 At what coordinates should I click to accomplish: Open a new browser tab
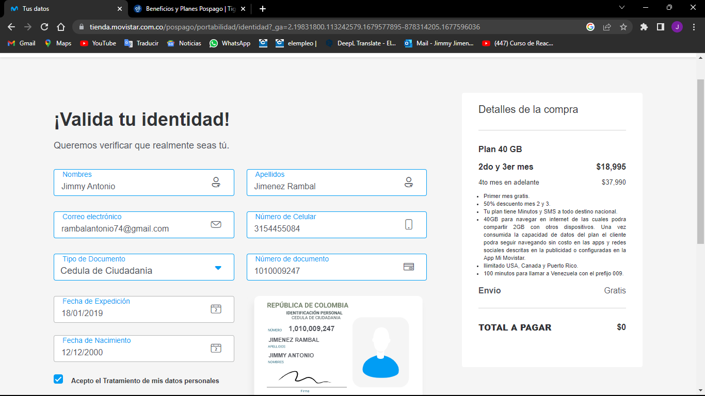coord(263,9)
